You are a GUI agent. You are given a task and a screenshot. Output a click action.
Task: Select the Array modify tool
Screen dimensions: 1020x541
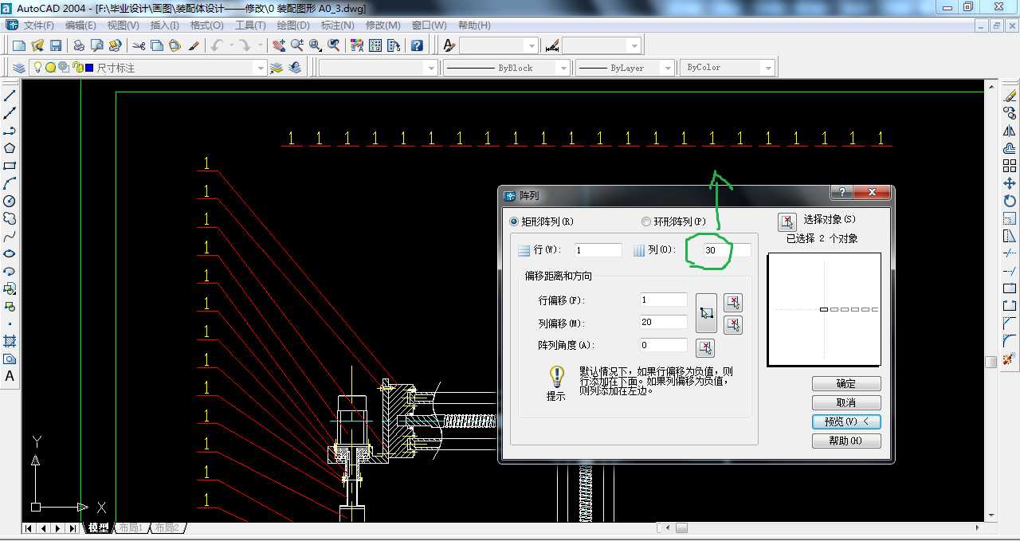pyautogui.click(x=1010, y=166)
